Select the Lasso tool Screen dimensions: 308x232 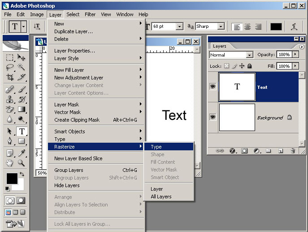(10, 67)
